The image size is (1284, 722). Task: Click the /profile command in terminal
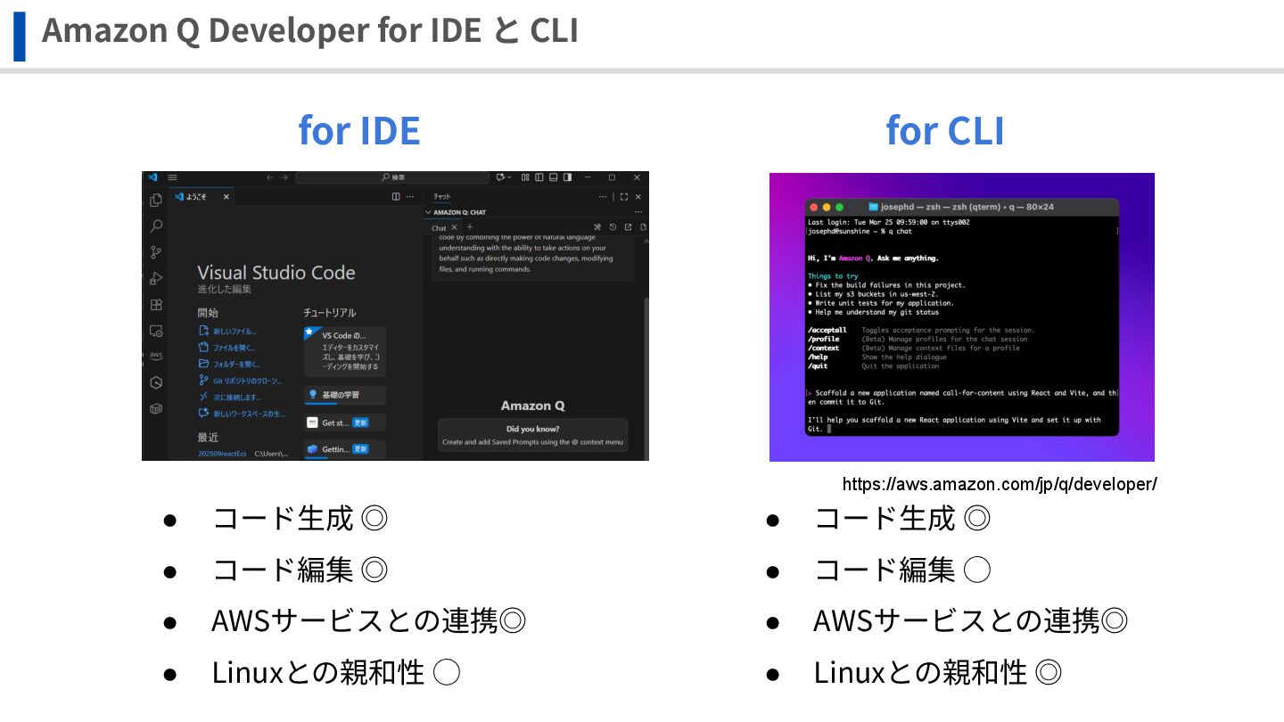[824, 339]
